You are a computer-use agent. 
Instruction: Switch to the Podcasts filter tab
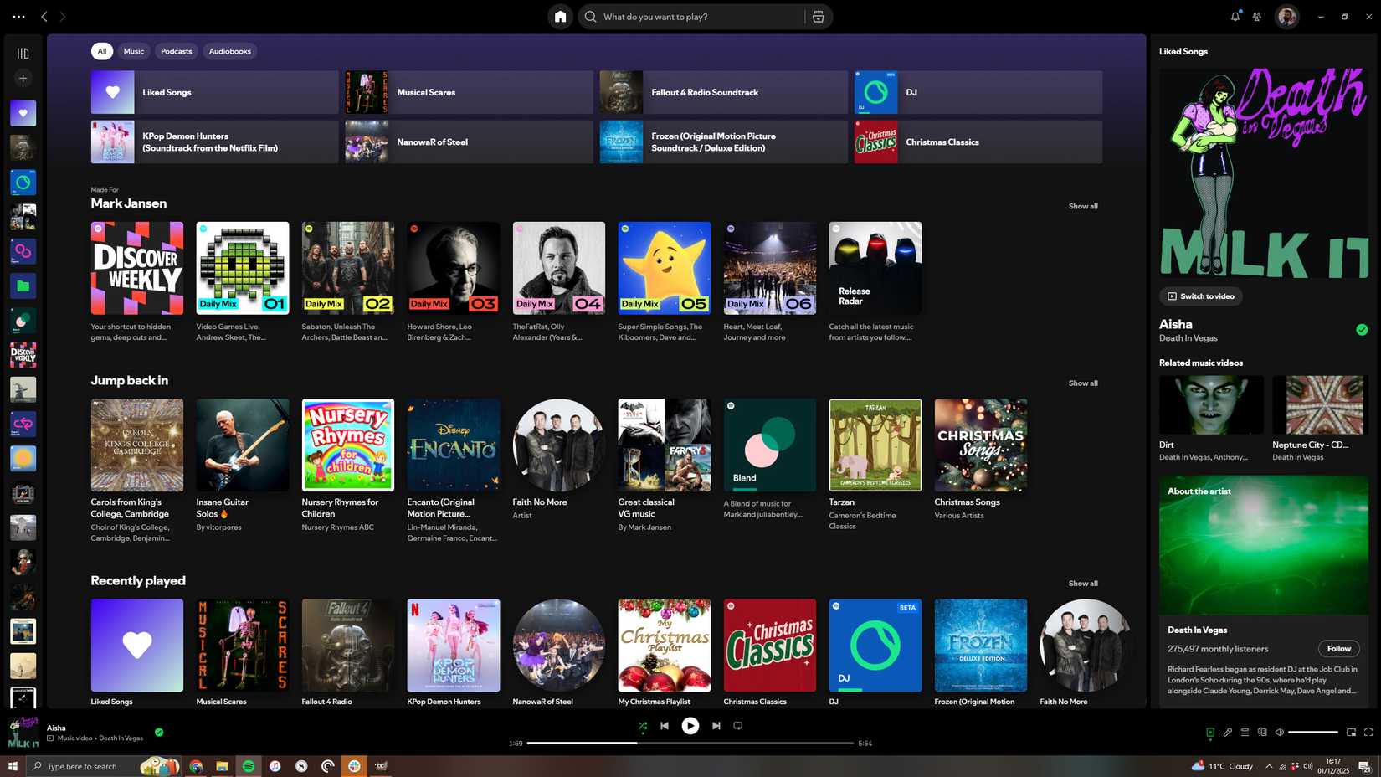[x=176, y=51]
